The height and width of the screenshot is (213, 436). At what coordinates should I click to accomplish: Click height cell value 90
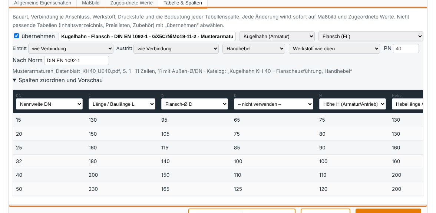[x=322, y=148]
